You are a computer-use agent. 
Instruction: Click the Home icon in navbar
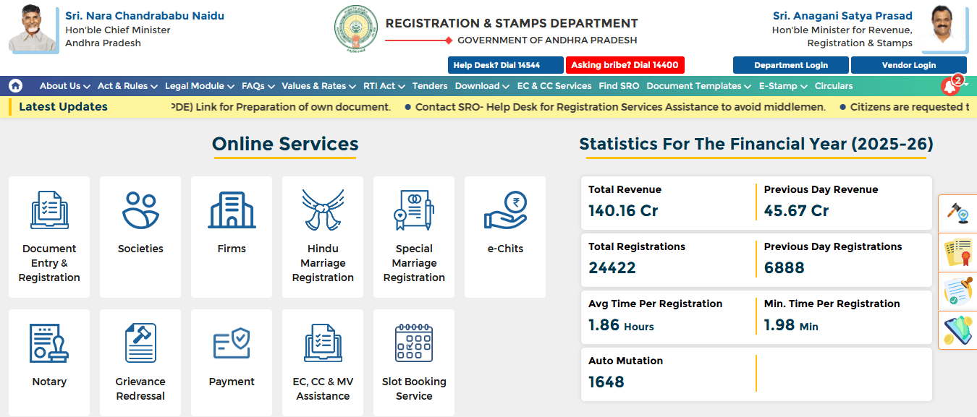coord(16,85)
